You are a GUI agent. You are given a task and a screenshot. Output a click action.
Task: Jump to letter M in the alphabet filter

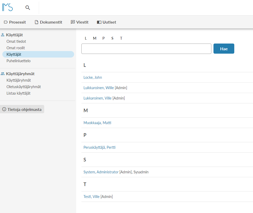tap(95, 38)
